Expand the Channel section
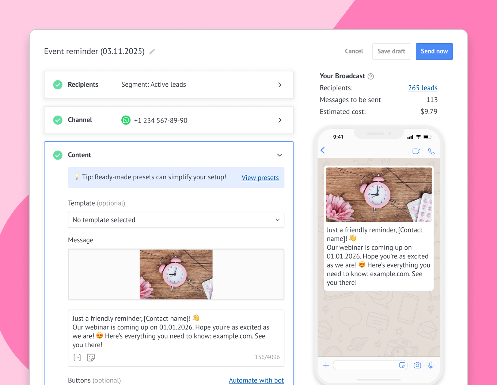Viewport: 497px width, 385px height. 280,120
